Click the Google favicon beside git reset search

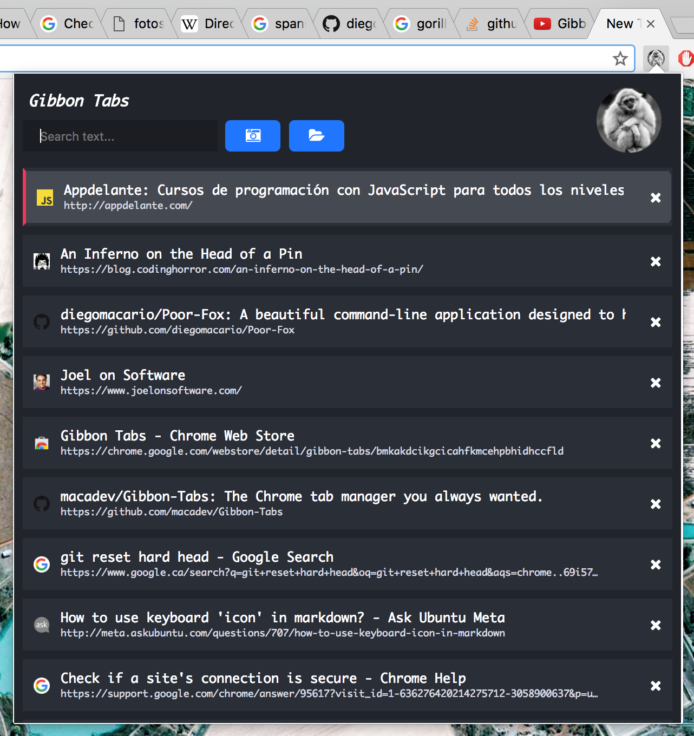(42, 564)
